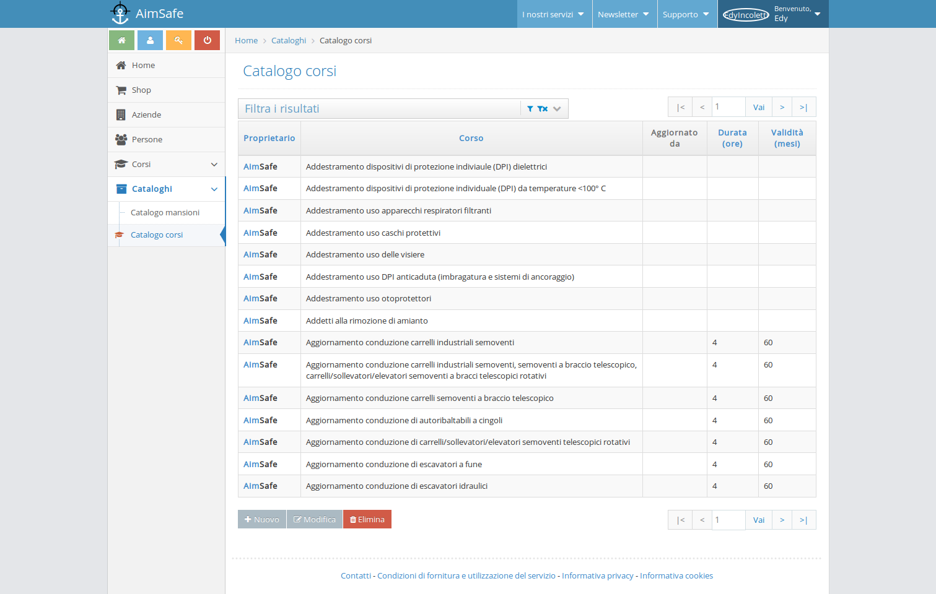
Task: Go to last page with top >| button
Action: click(x=803, y=107)
